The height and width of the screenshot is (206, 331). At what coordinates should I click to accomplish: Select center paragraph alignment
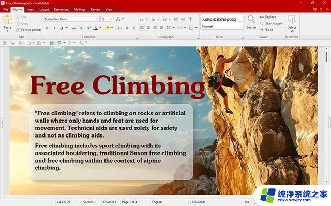148,28
